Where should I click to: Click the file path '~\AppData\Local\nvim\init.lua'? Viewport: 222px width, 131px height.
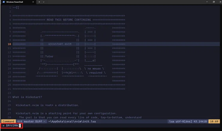(x=72, y=121)
